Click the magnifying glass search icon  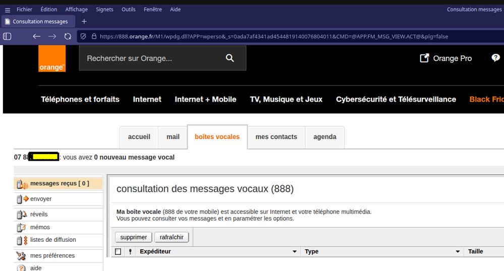click(x=230, y=58)
